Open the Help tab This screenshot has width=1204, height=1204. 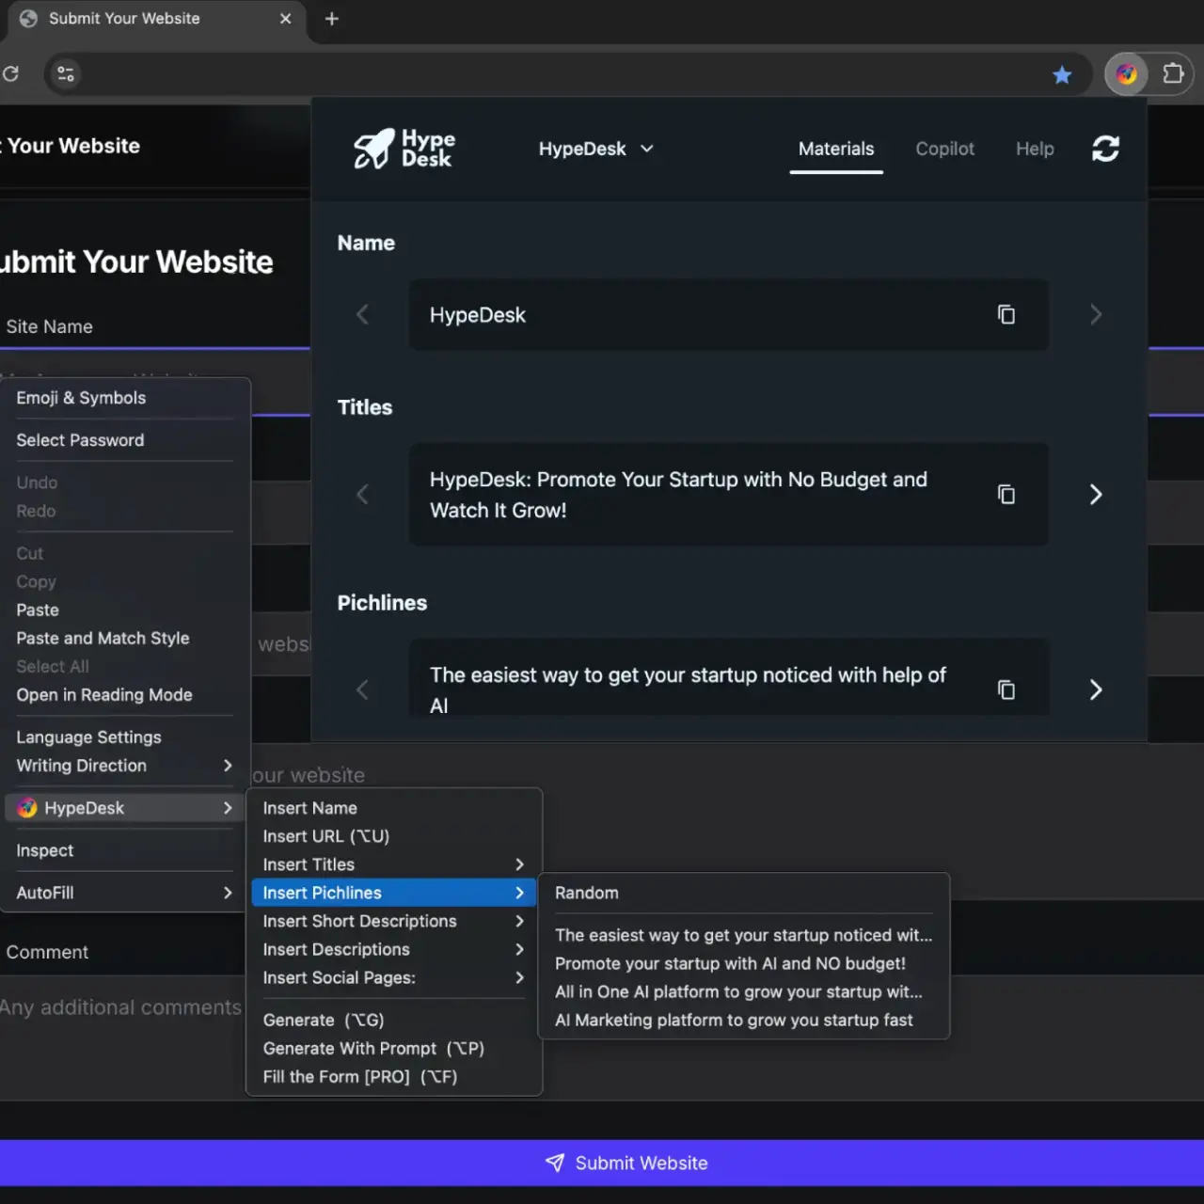click(x=1035, y=149)
